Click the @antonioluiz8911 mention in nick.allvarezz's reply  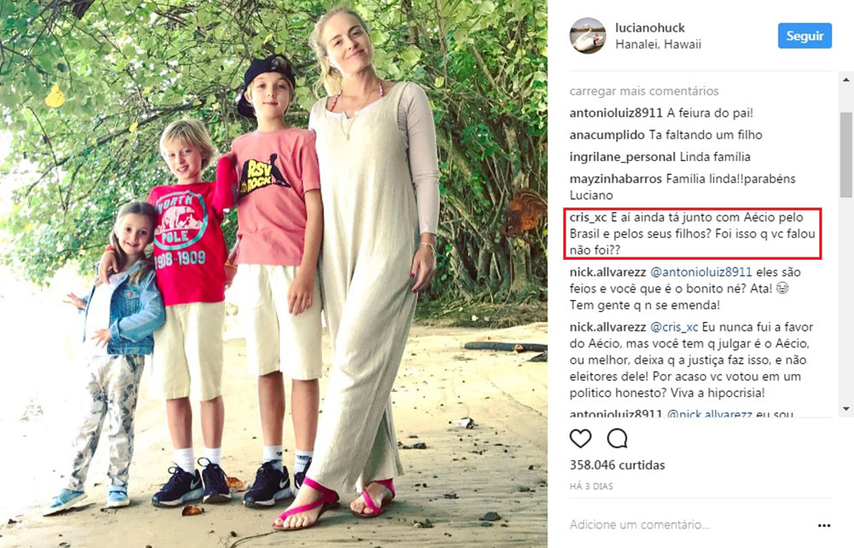(x=701, y=272)
